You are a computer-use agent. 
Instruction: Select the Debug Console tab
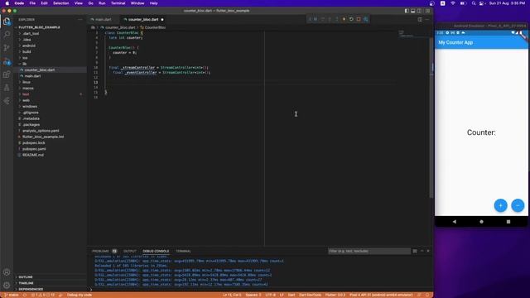(x=156, y=251)
